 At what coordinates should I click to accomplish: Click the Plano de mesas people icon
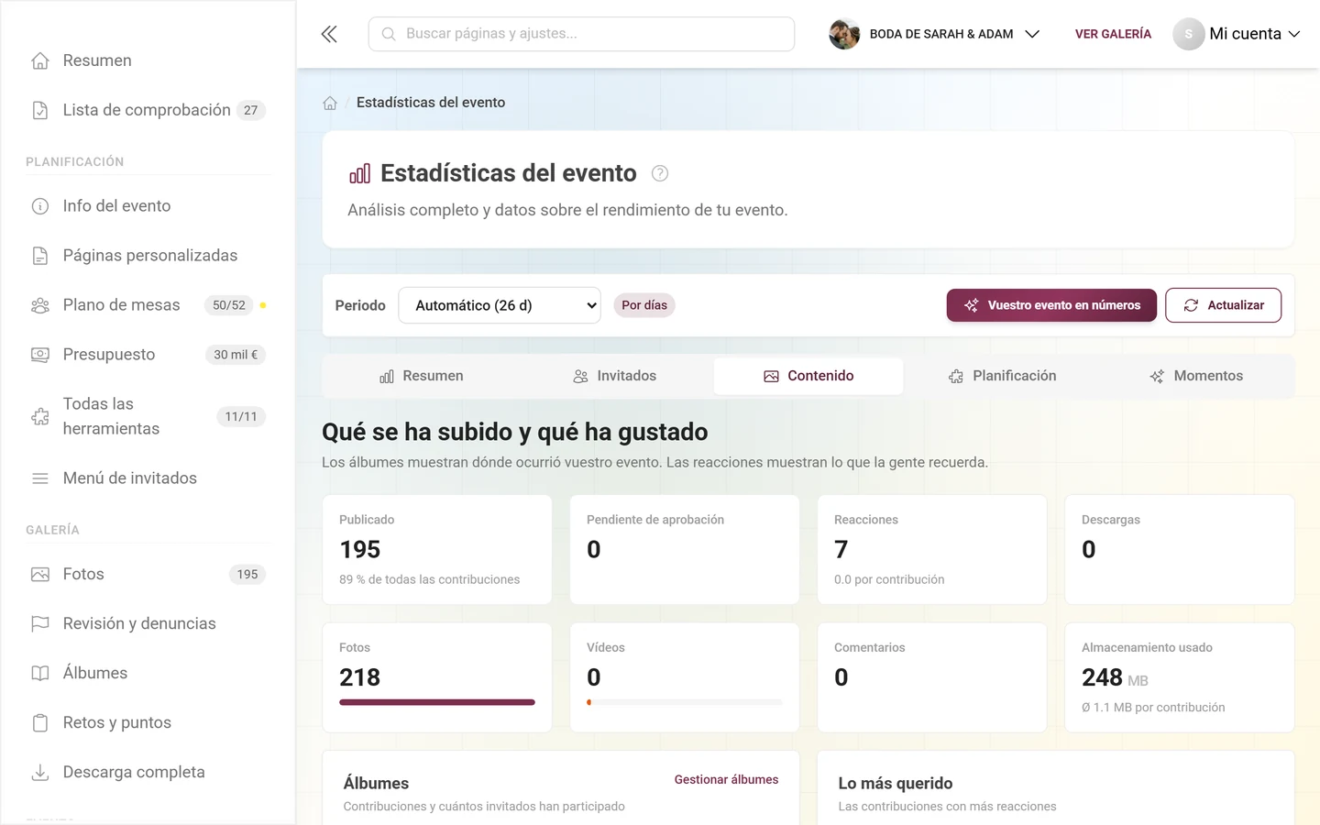pyautogui.click(x=40, y=305)
